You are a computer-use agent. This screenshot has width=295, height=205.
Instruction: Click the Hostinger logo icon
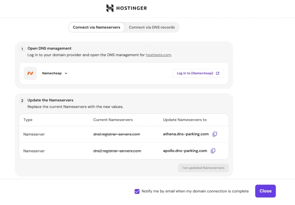(x=110, y=8)
